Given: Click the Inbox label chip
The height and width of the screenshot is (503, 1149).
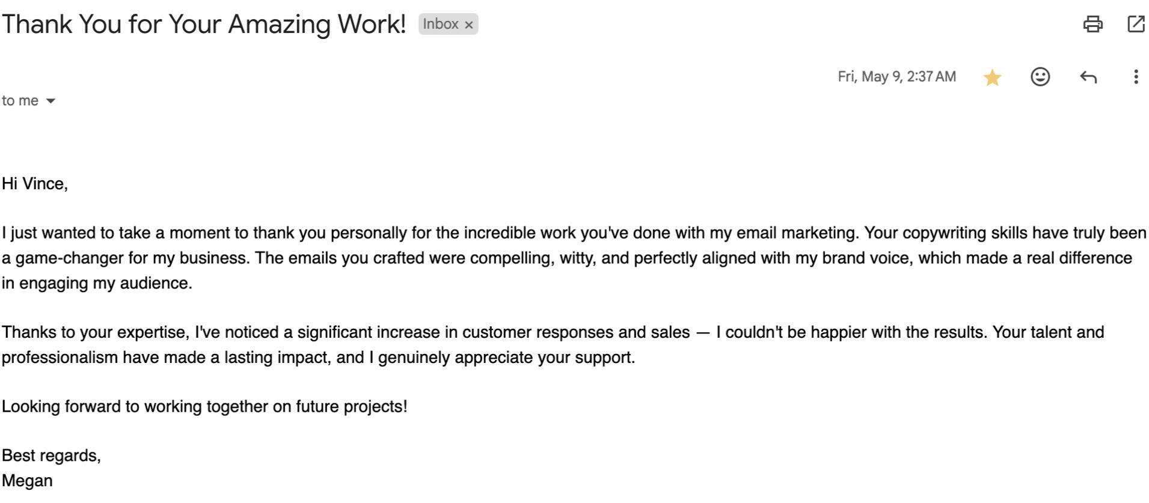Looking at the screenshot, I should [440, 24].
